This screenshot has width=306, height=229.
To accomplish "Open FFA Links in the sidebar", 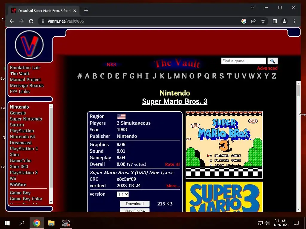I will point(20,92).
